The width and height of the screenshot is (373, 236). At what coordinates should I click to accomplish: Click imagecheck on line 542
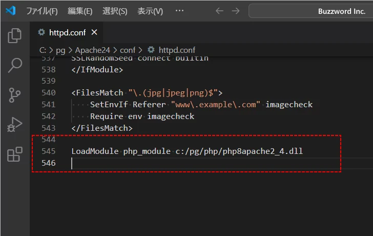pyautogui.click(x=171, y=116)
